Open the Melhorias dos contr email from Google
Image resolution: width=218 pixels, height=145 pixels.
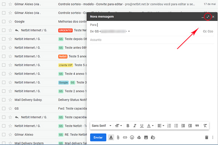coord(72,22)
